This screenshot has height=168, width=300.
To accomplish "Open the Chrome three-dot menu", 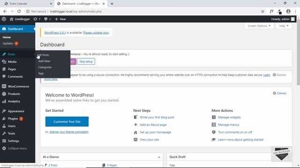I will [x=295, y=11].
